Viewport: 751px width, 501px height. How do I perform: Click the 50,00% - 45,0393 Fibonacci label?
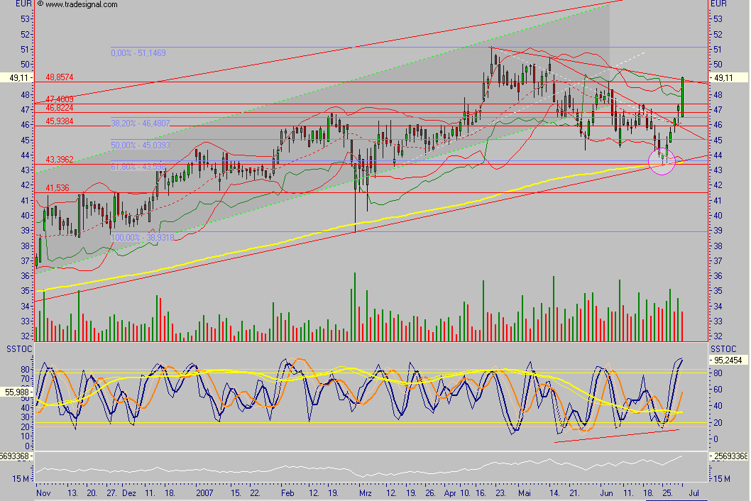[x=141, y=144]
